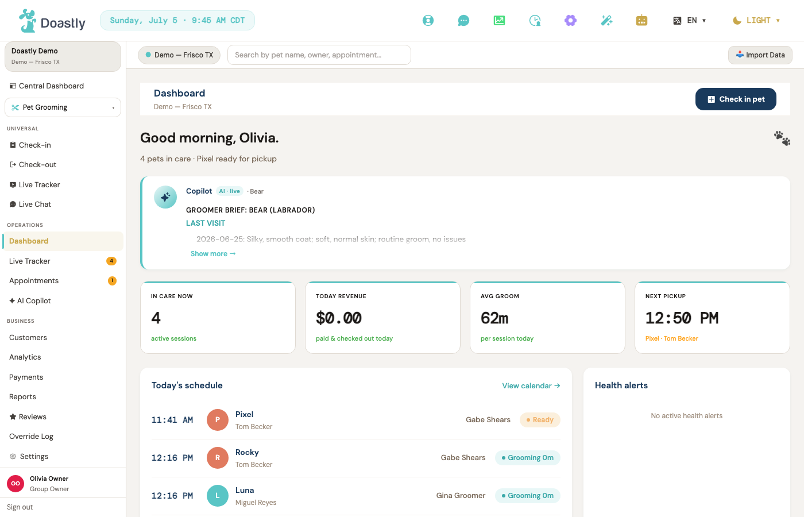Click the Live Tracker badge showing 4

click(x=111, y=261)
